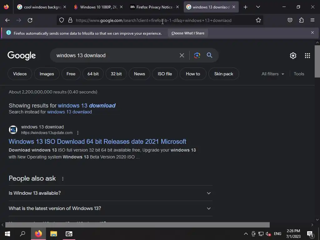Open the taskbar clock showing 2:26 PM
This screenshot has width=320, height=240.
point(293,234)
